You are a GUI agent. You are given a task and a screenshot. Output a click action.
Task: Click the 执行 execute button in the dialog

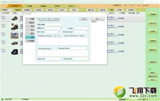tap(97, 19)
